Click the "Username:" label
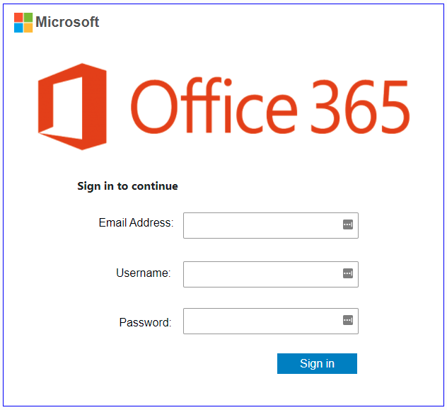The image size is (447, 410). click(144, 273)
